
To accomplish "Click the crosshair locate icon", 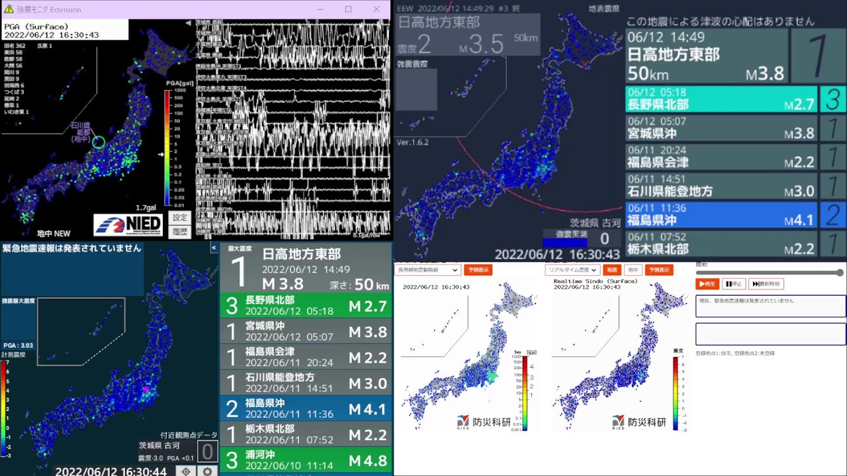I will pyautogui.click(x=186, y=471).
